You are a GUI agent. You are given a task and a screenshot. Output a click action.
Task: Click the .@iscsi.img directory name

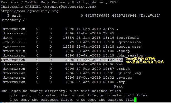129,73
